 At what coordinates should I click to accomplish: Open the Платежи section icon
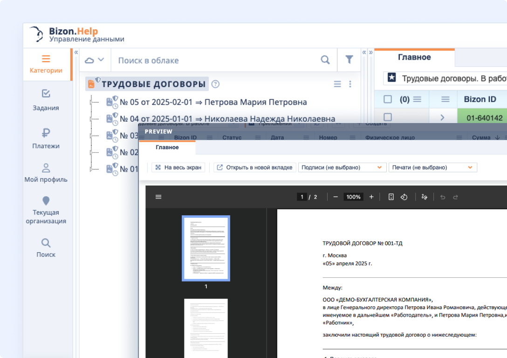(46, 133)
